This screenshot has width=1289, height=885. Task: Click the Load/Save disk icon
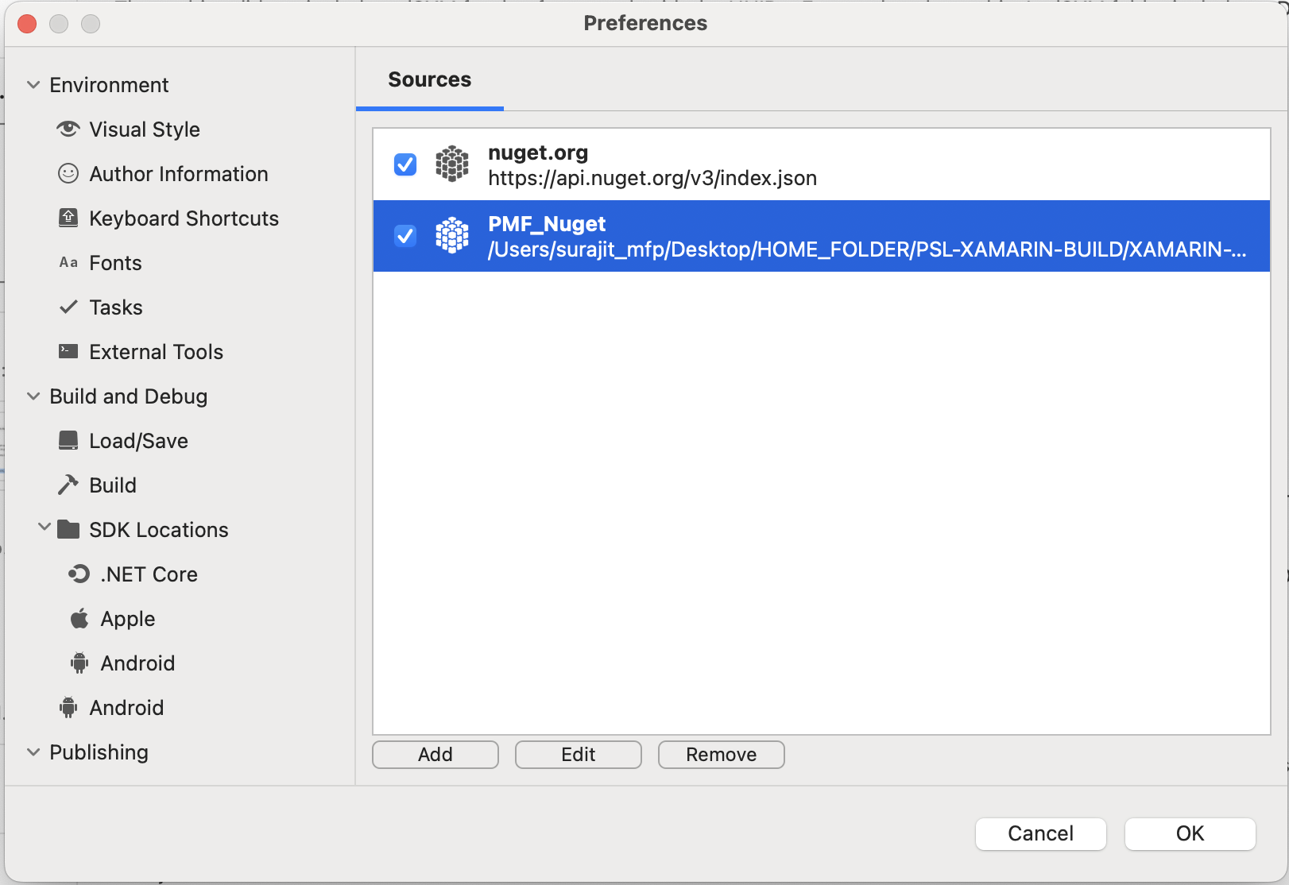tap(68, 440)
